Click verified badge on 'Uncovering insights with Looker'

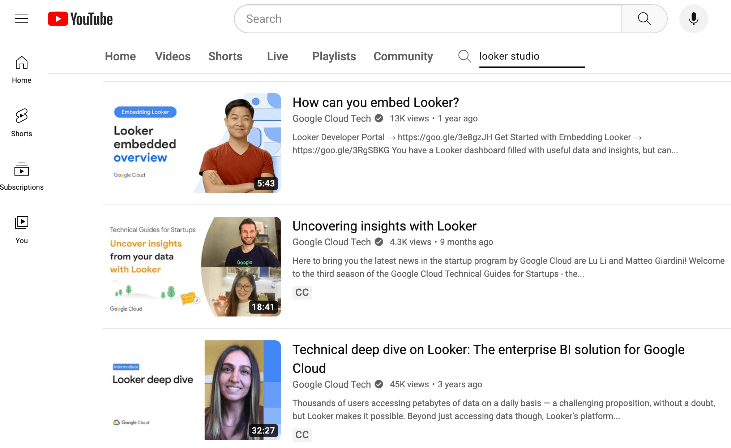379,242
